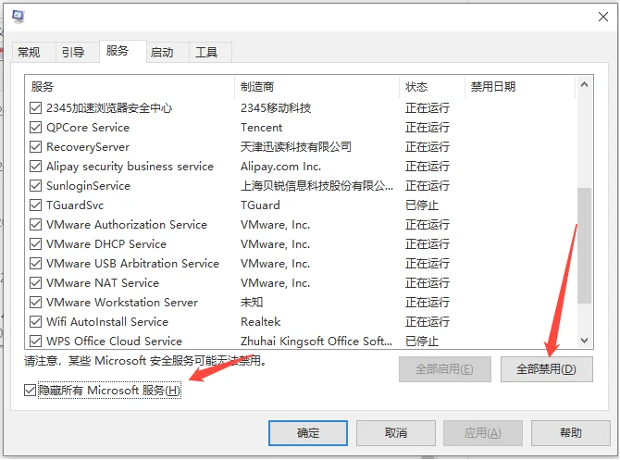Select the TGuard manufacturer cell
The image size is (620, 460).
[260, 205]
